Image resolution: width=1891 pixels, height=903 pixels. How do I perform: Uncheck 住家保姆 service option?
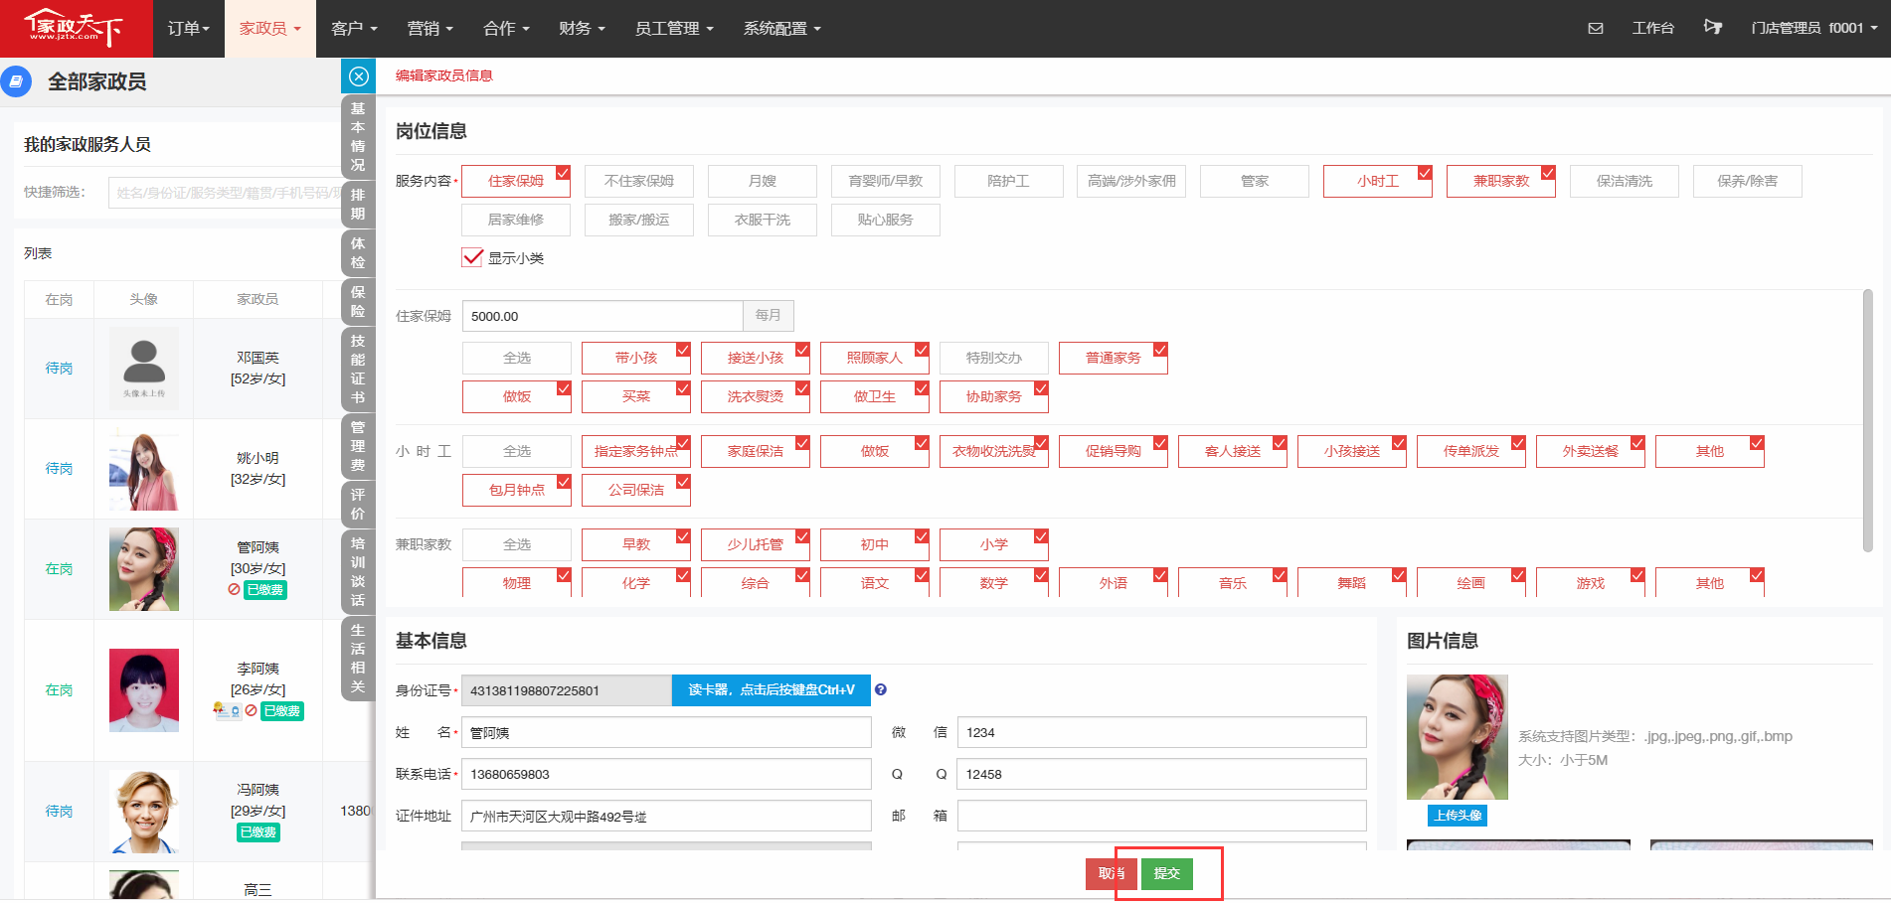516,181
